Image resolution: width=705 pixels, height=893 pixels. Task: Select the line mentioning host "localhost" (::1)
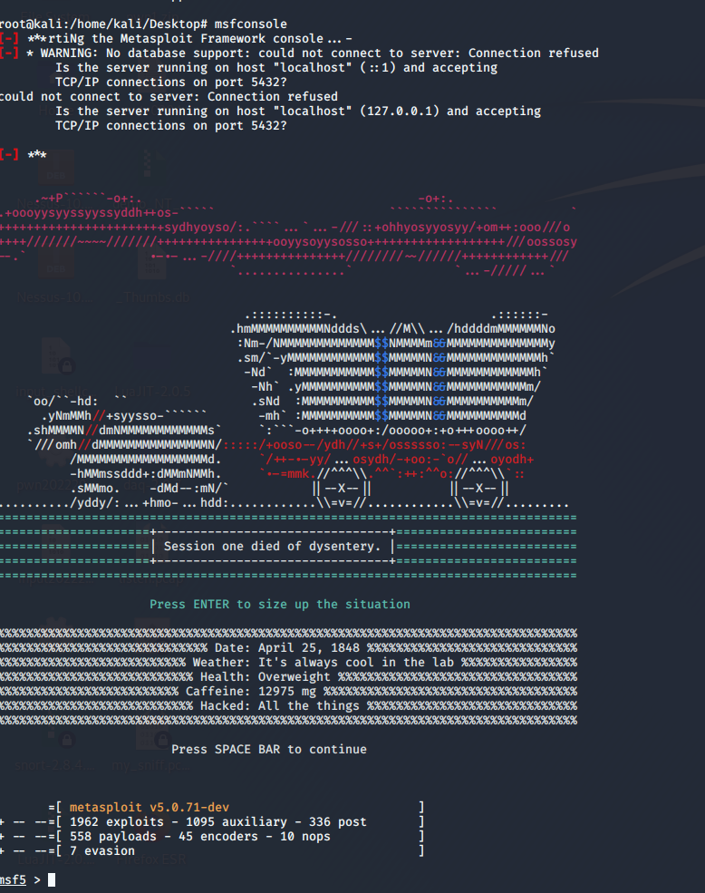point(276,68)
